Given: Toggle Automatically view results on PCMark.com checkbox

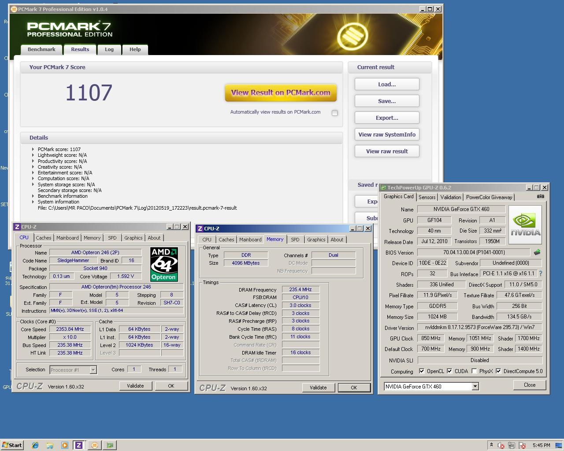Looking at the screenshot, I should click(x=335, y=113).
